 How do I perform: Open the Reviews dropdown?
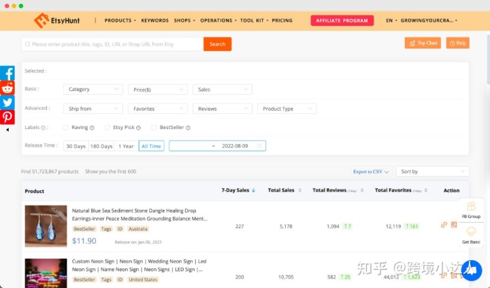point(223,109)
